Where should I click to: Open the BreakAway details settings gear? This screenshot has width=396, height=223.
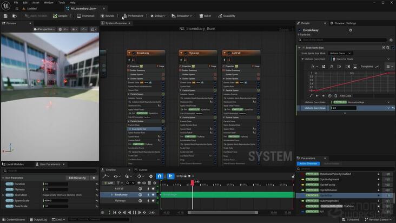tap(351, 30)
